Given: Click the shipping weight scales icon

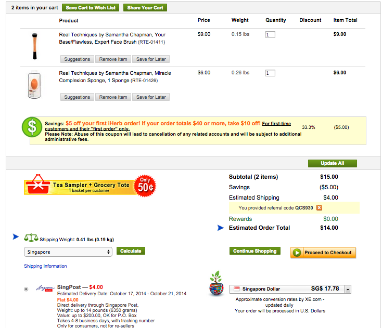Looking at the screenshot, I should coord(31,238).
